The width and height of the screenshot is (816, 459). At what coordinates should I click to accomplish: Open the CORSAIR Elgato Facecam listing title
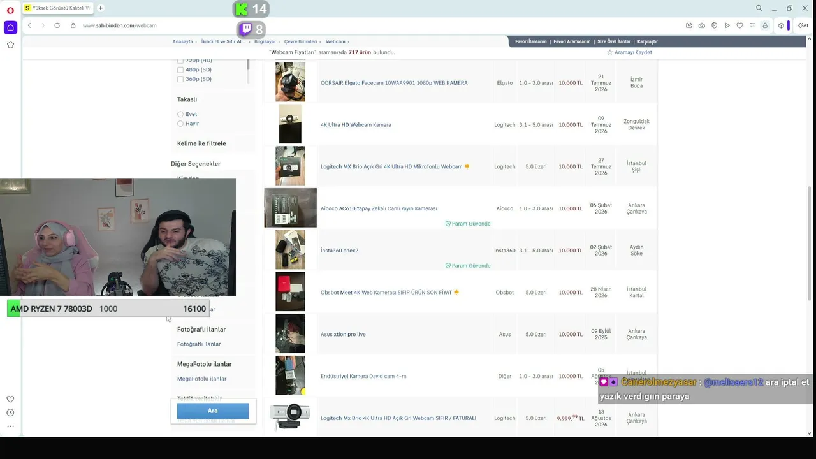[394, 83]
